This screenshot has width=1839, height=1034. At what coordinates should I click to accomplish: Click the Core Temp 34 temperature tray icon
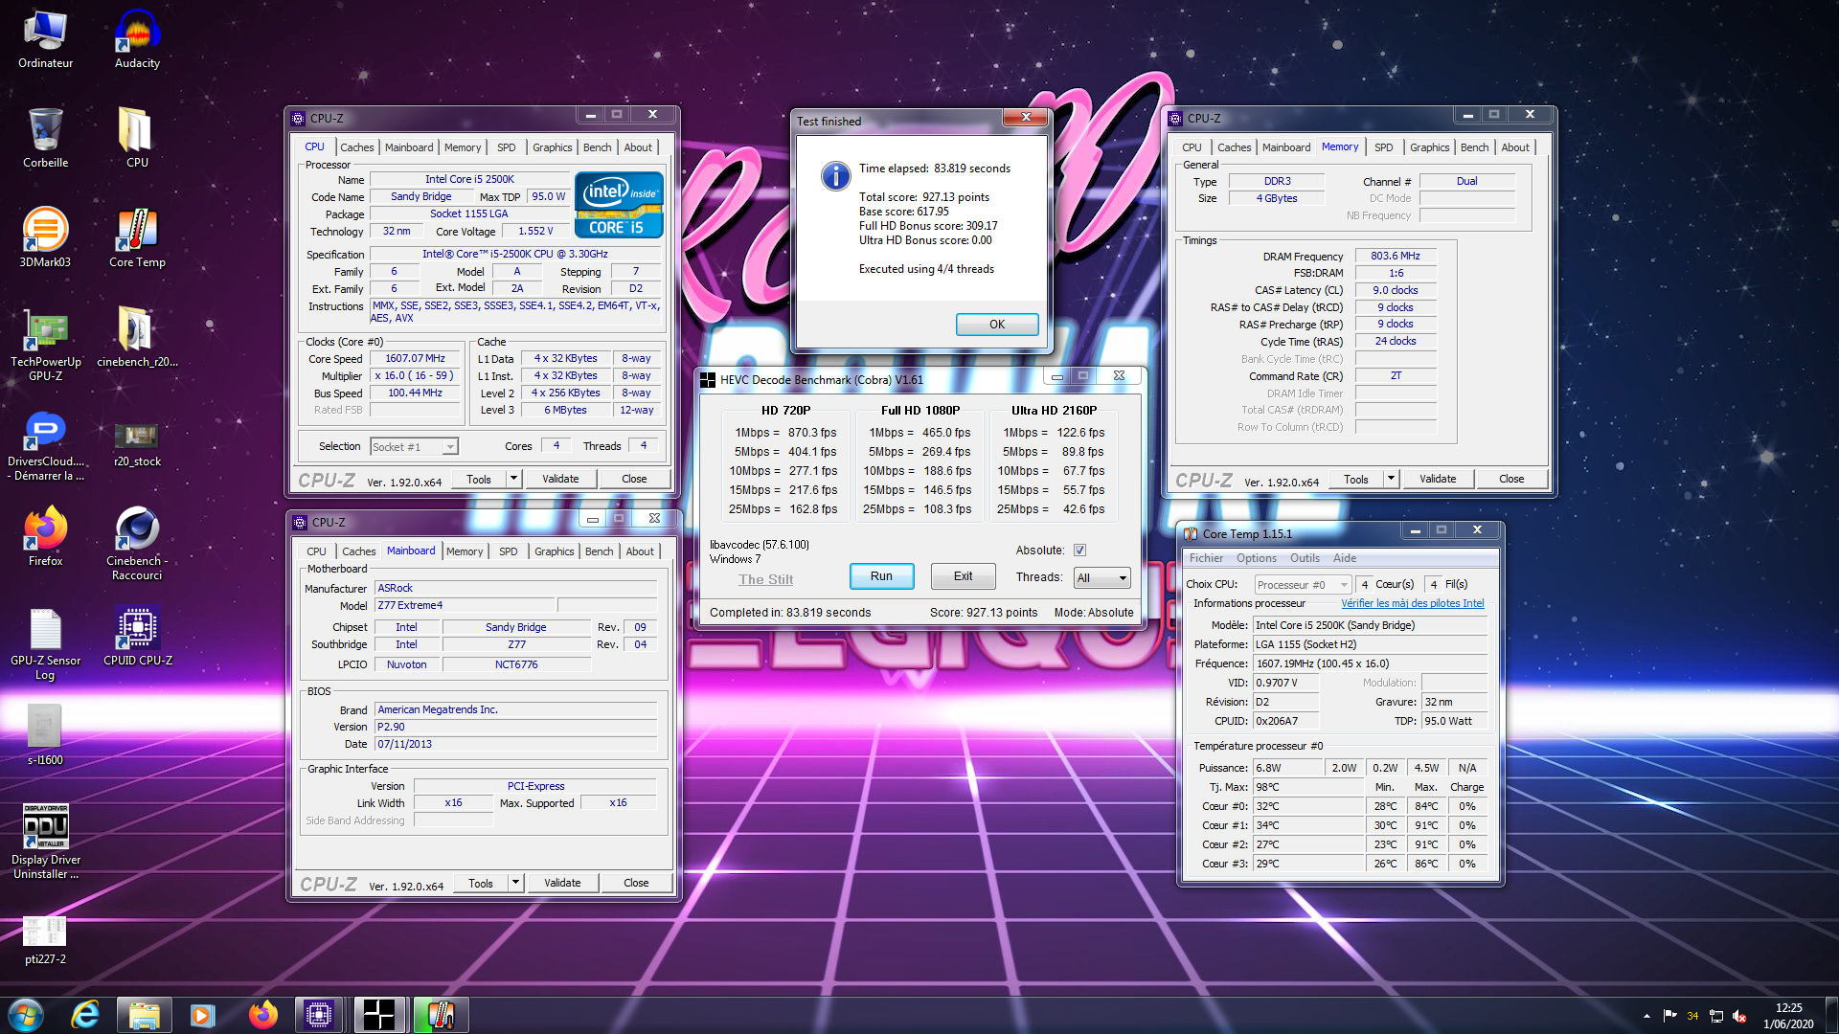(x=1692, y=1016)
